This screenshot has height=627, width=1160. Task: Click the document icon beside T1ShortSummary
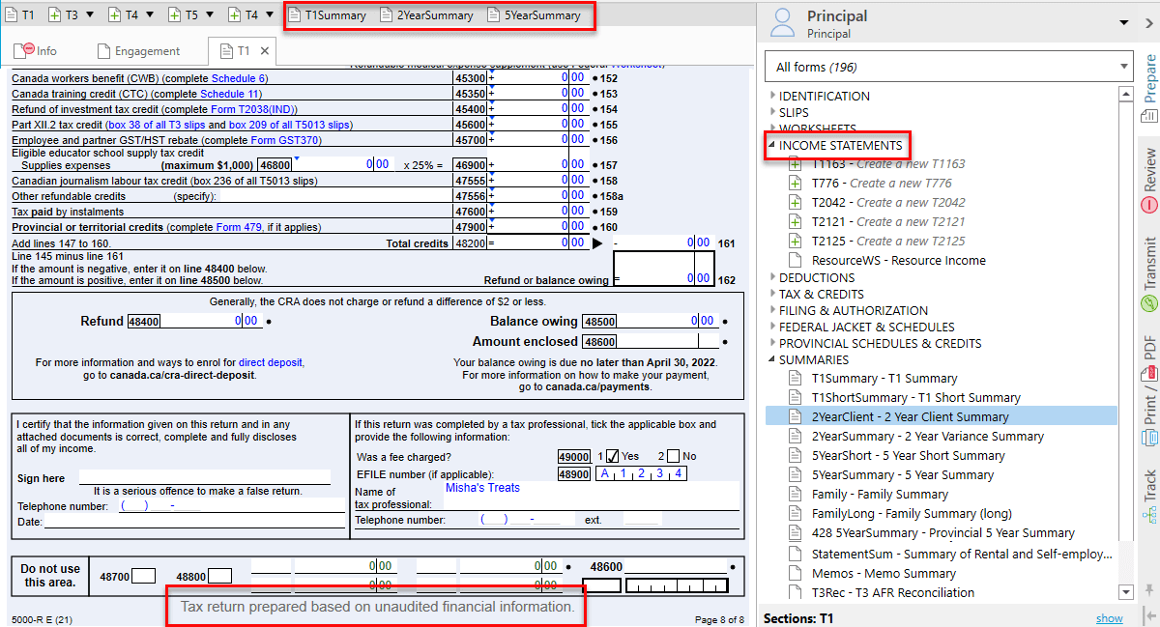pyautogui.click(x=795, y=398)
